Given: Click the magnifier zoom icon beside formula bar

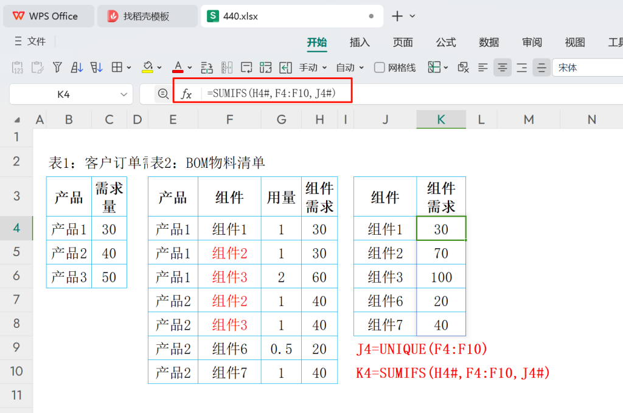Looking at the screenshot, I should pyautogui.click(x=163, y=94).
